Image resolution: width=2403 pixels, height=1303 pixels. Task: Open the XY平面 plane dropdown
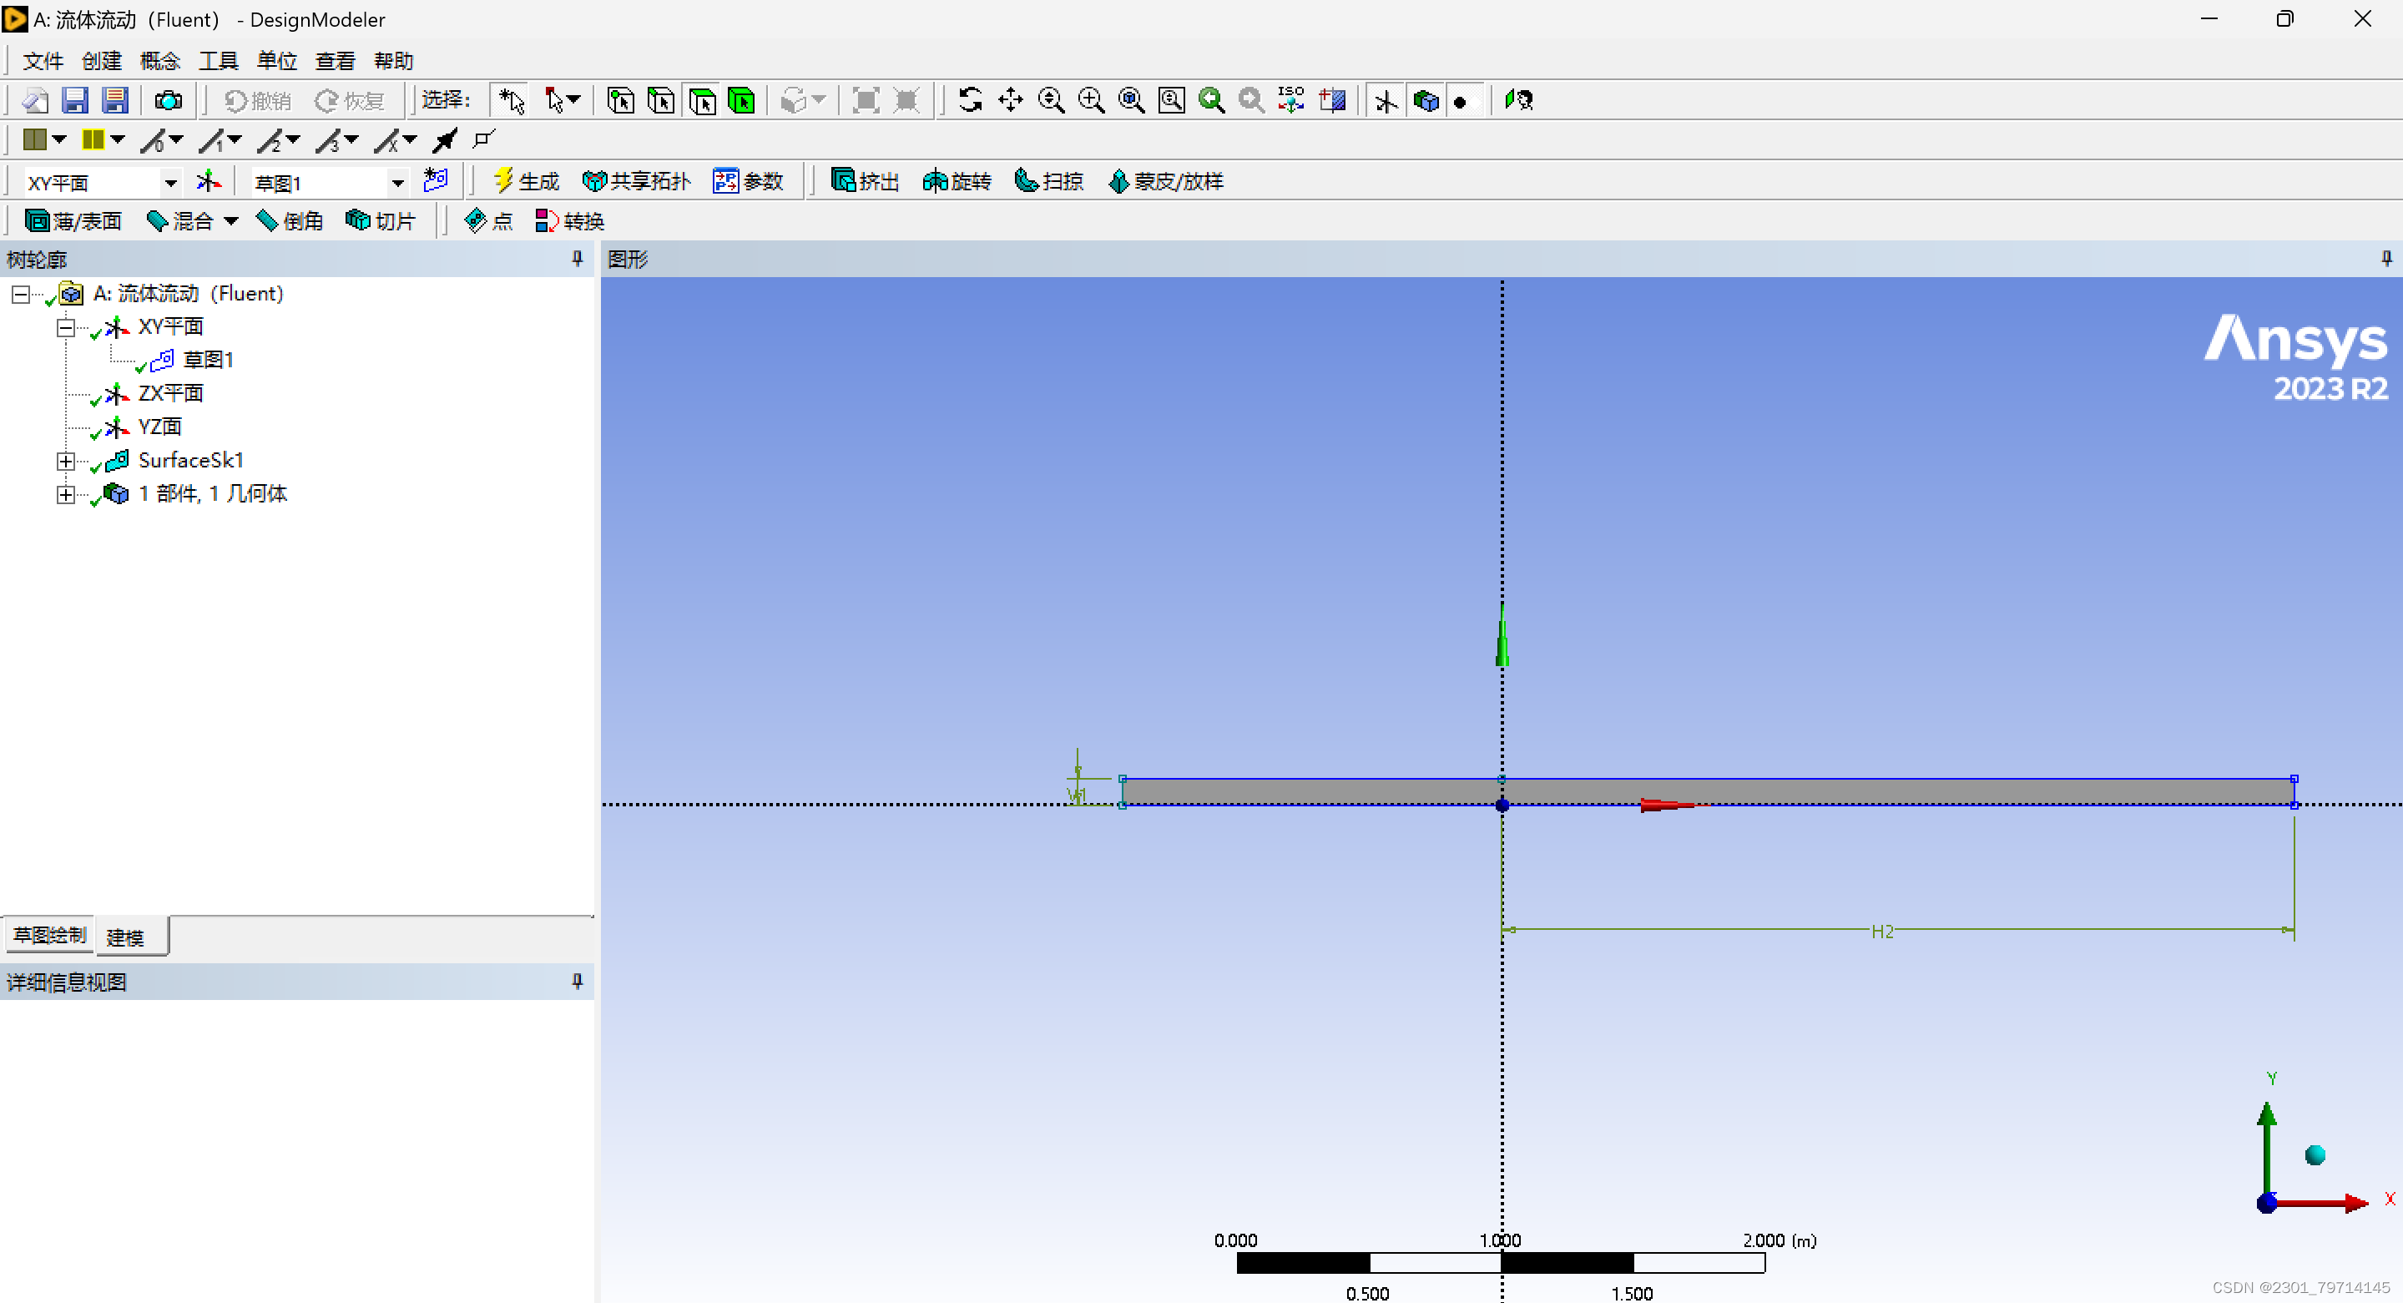click(171, 183)
